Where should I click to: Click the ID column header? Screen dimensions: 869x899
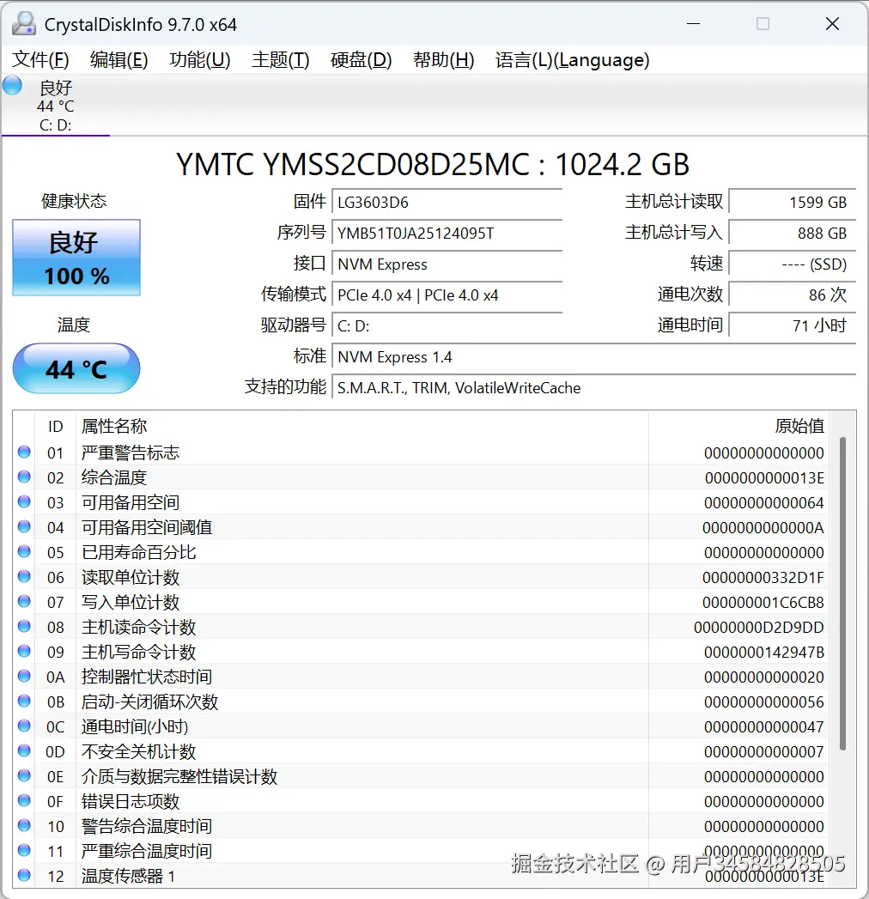point(55,427)
